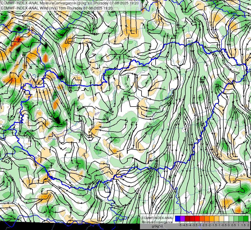The width and height of the screenshot is (251, 230).
Task: Click the -4.5 tick label in legend
Action: (x=184, y=225)
